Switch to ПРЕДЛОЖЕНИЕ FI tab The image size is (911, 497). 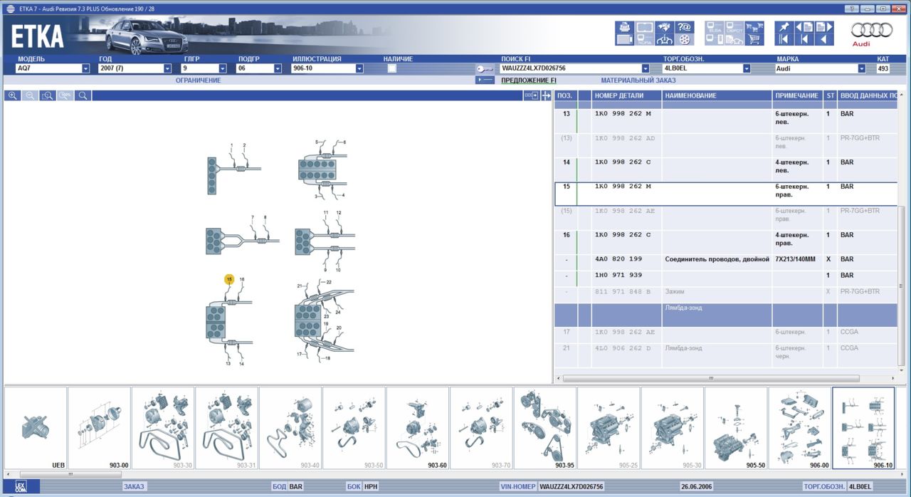[x=529, y=80]
